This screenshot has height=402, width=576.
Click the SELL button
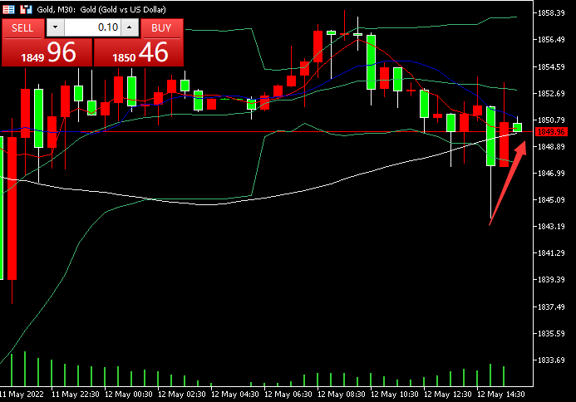tap(22, 28)
